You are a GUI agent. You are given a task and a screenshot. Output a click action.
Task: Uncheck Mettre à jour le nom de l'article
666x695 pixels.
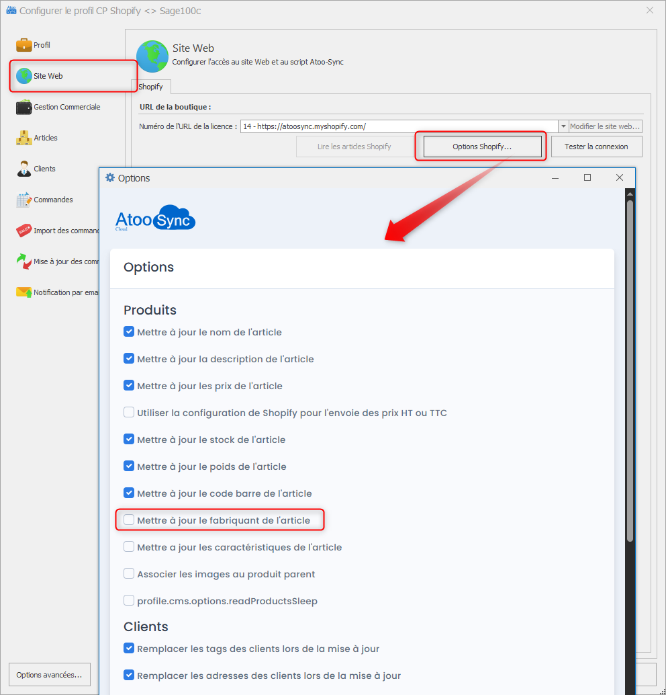point(129,331)
